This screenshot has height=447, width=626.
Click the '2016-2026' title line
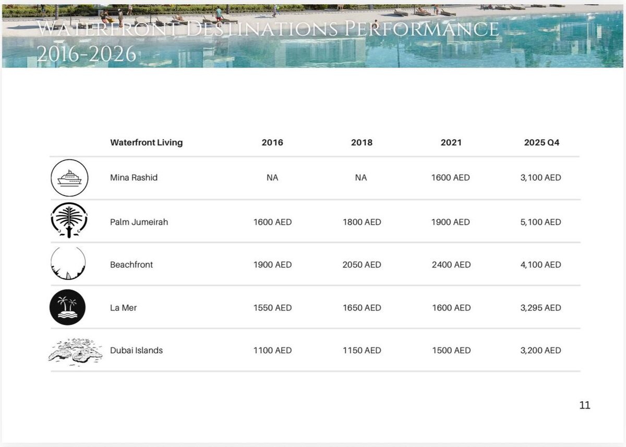tap(87, 54)
